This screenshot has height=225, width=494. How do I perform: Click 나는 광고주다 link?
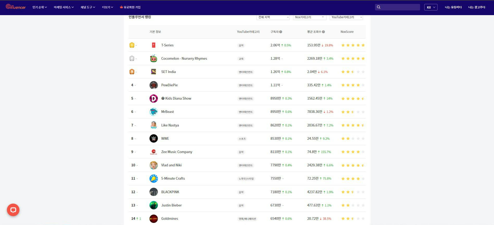pyautogui.click(x=477, y=7)
